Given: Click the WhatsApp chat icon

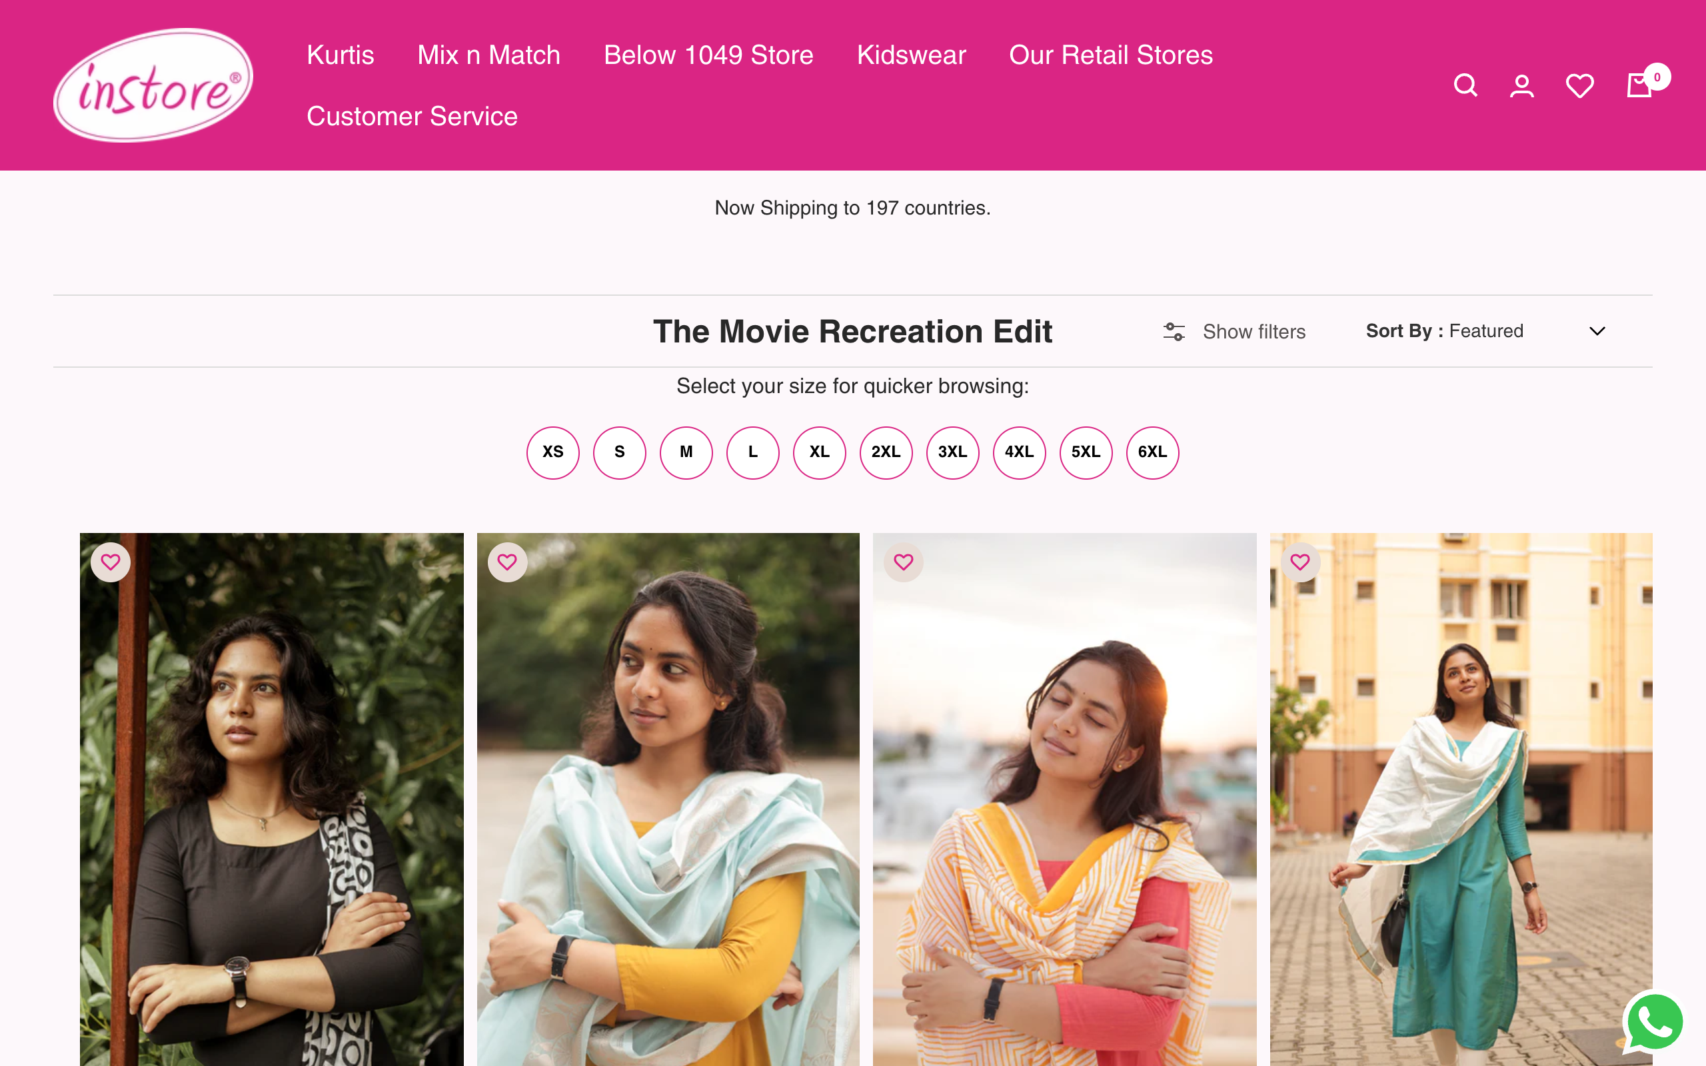Looking at the screenshot, I should (1654, 1021).
